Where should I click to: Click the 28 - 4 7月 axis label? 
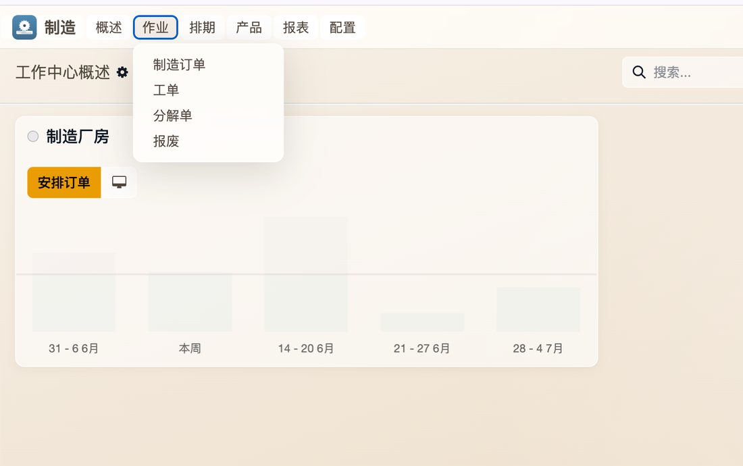click(x=538, y=348)
